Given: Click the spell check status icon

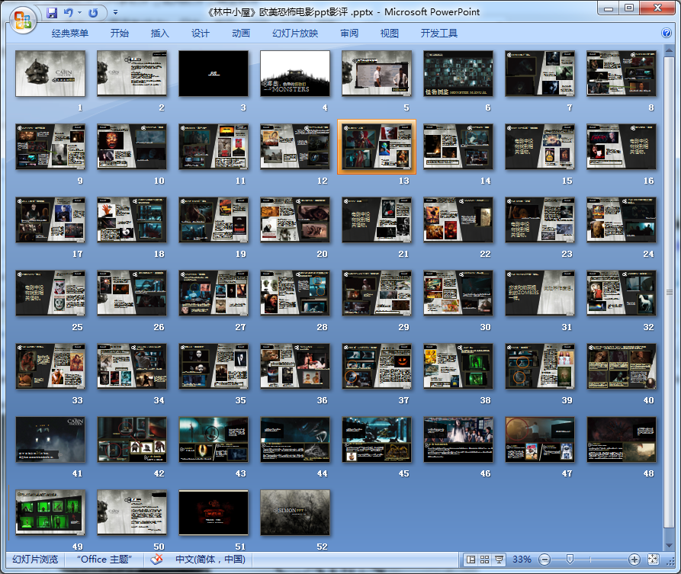Looking at the screenshot, I should click(x=156, y=560).
